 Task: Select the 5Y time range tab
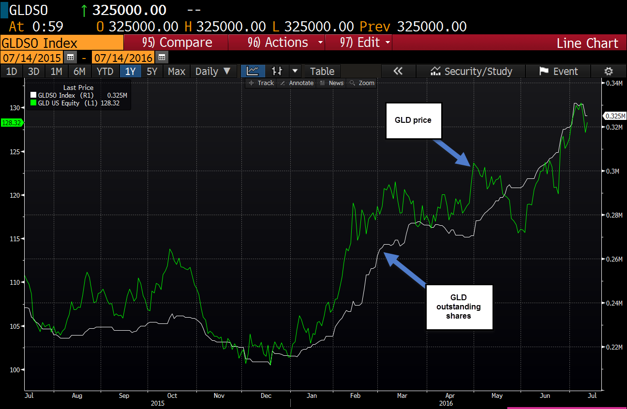[x=152, y=71]
